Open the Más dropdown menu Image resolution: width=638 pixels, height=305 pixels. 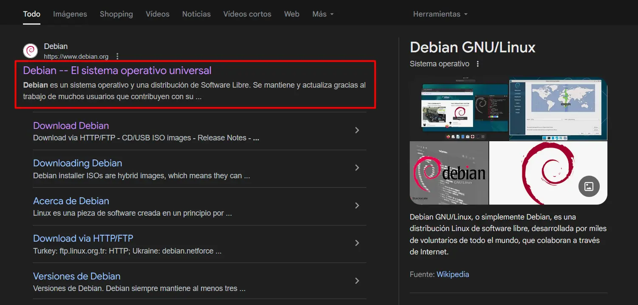coord(323,14)
